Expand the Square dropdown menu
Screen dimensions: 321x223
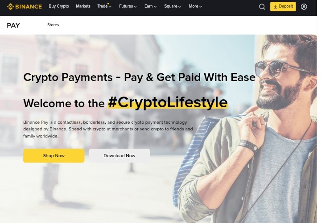(x=173, y=6)
